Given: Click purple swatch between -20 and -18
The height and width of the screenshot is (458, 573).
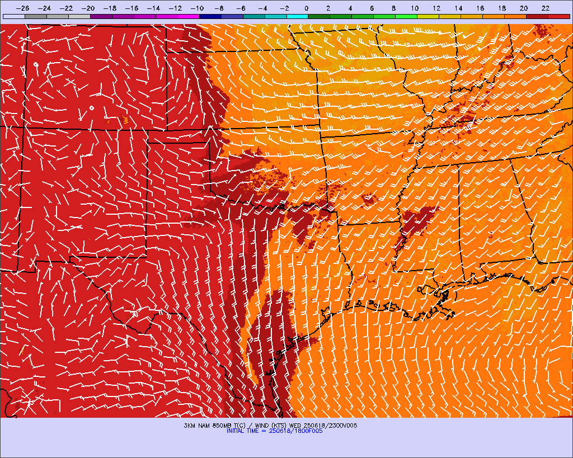Looking at the screenshot, I should pyautogui.click(x=101, y=16).
